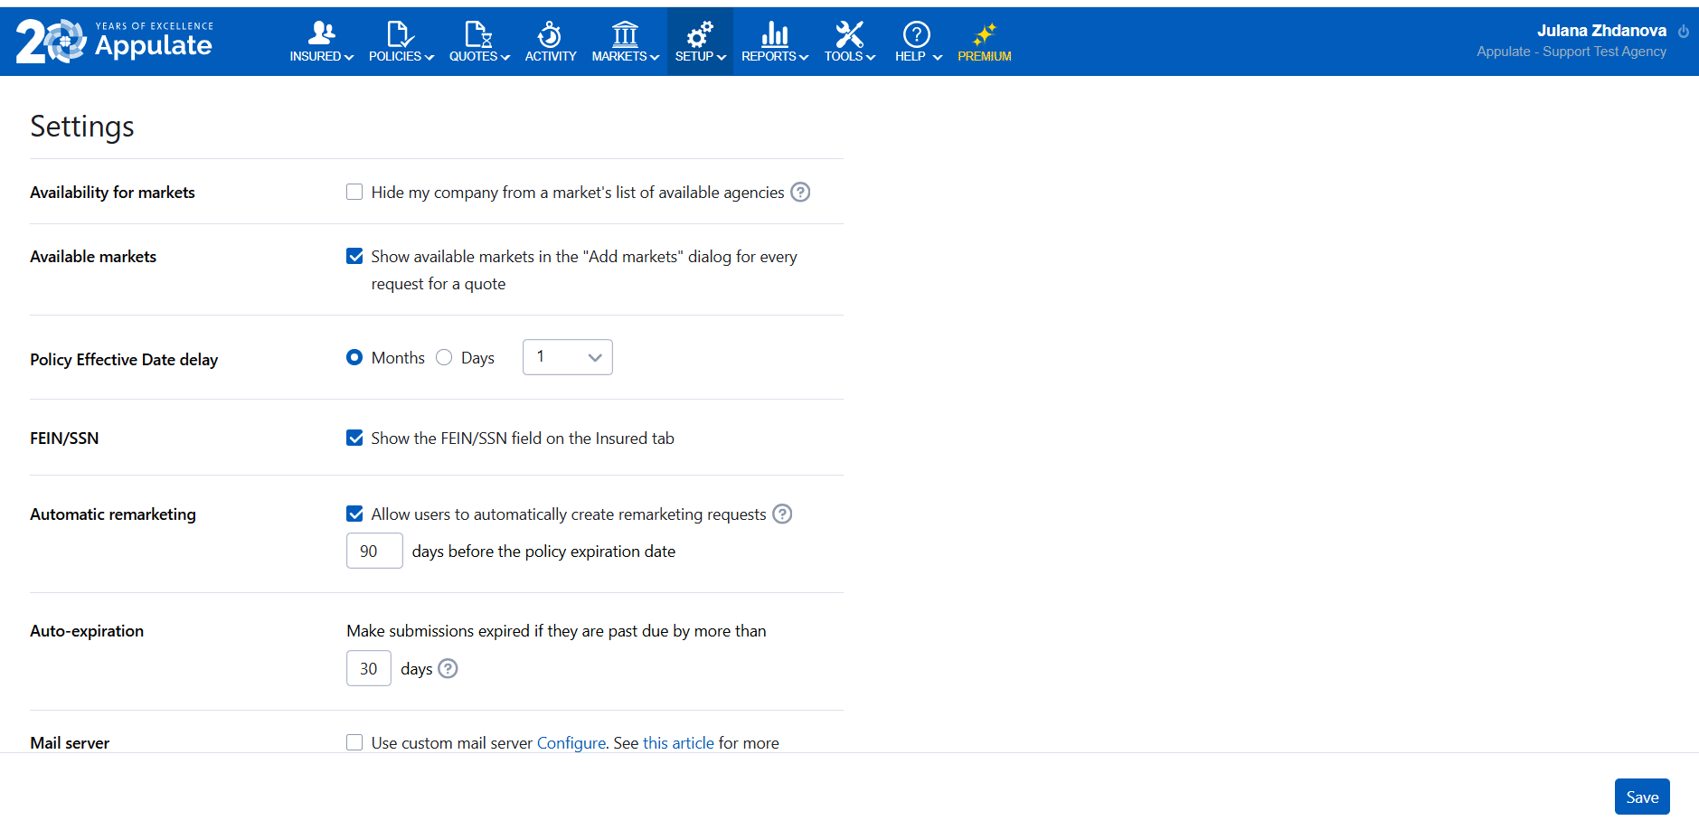
Task: Select the Days radio button
Action: [444, 358]
